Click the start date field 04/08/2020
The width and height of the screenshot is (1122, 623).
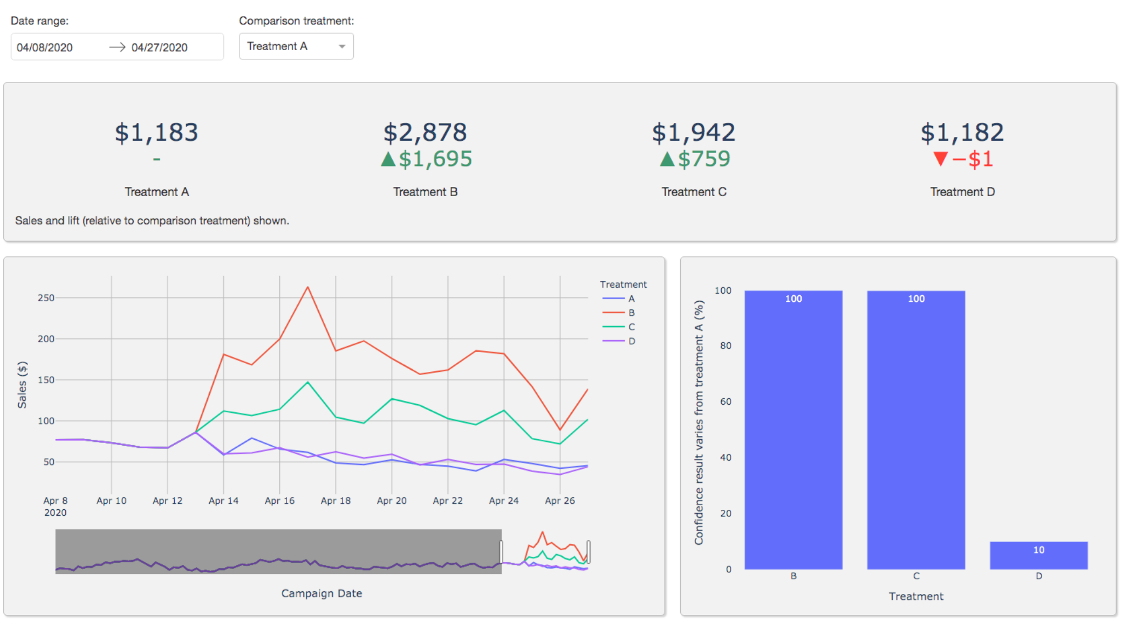point(45,47)
